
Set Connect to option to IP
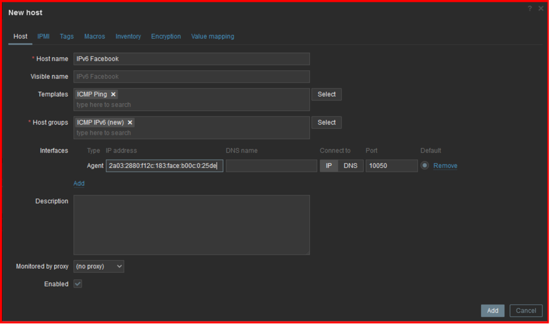pyautogui.click(x=329, y=165)
